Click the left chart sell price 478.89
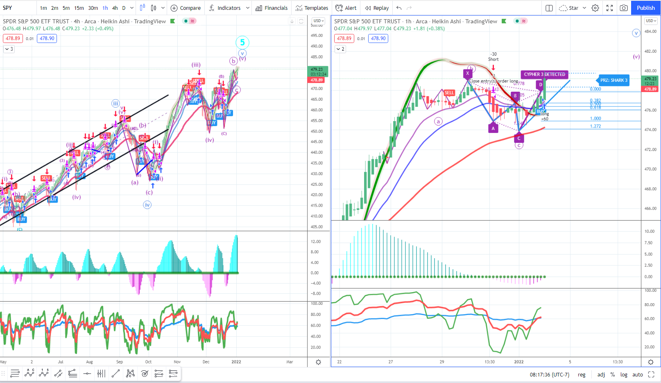 pyautogui.click(x=13, y=38)
